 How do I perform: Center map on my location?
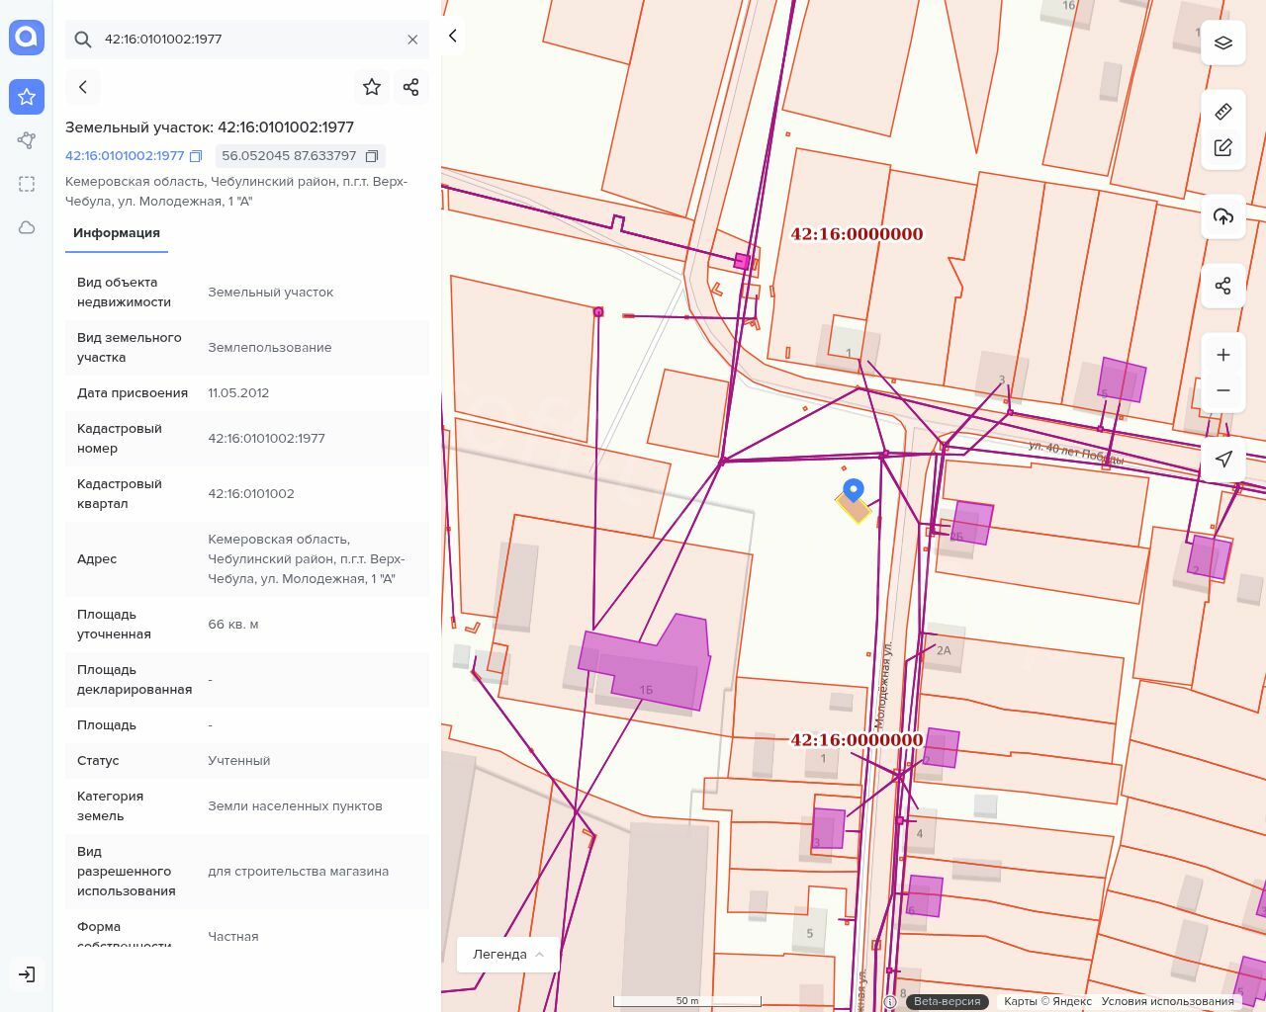pos(1222,459)
